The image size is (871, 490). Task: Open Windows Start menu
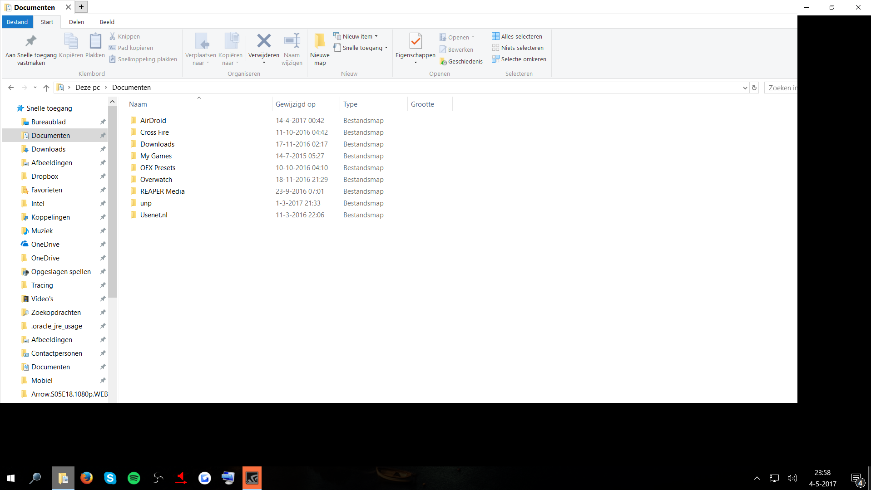11,478
